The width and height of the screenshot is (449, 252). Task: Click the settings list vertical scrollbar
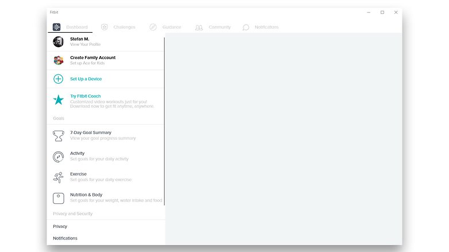pyautogui.click(x=164, y=121)
